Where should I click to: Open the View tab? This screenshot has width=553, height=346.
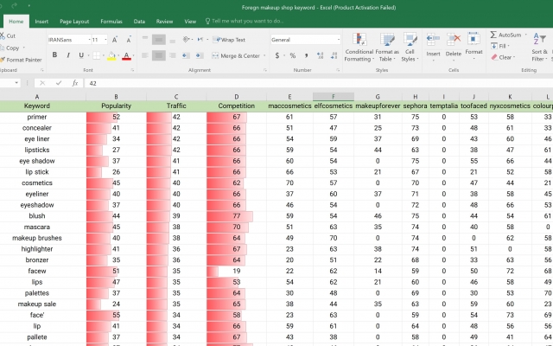click(x=190, y=22)
